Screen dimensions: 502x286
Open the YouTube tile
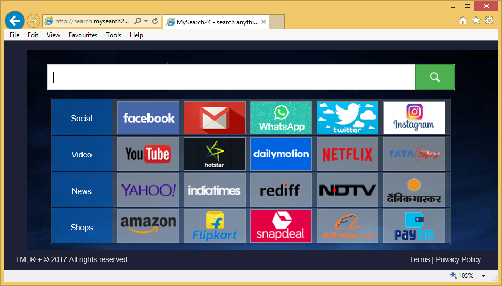pos(148,154)
